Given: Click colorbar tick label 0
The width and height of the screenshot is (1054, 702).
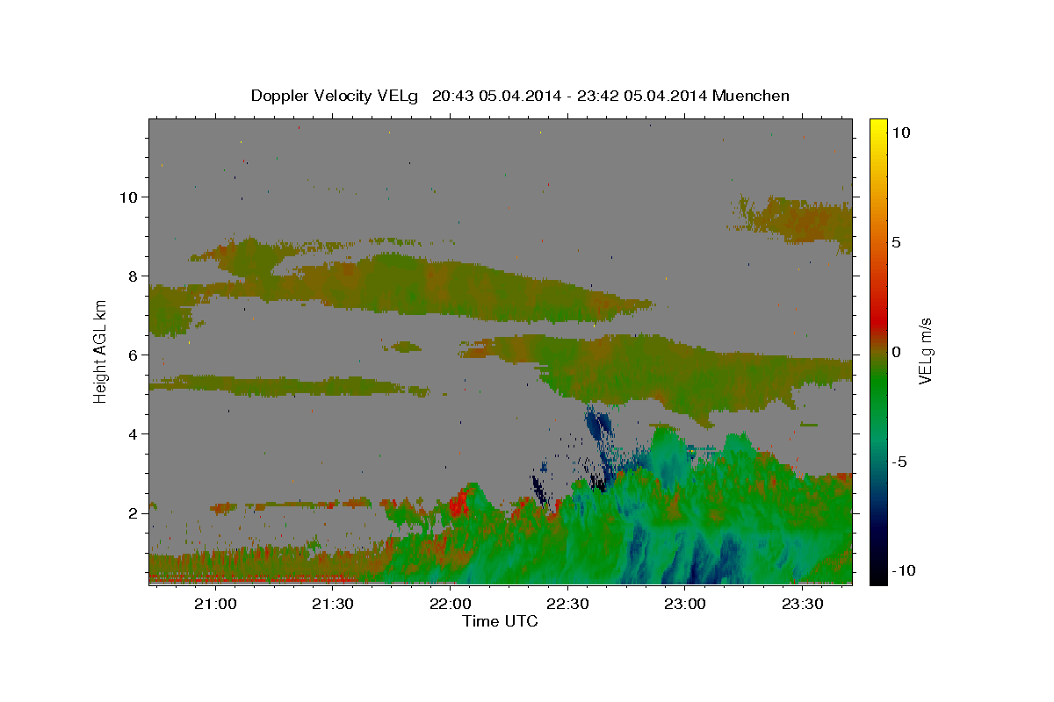Looking at the screenshot, I should coord(896,352).
